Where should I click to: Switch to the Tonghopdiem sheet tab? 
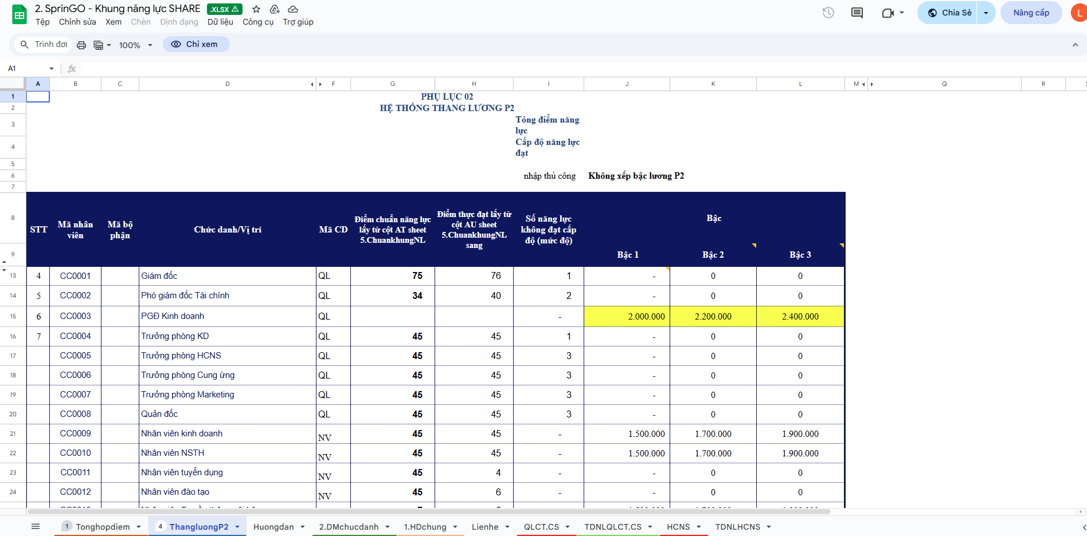coord(103,527)
